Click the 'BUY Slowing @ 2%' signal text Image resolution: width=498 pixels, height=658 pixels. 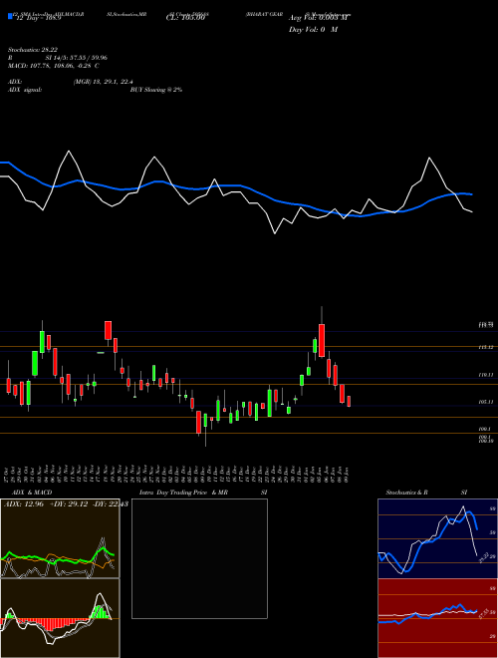(x=156, y=90)
